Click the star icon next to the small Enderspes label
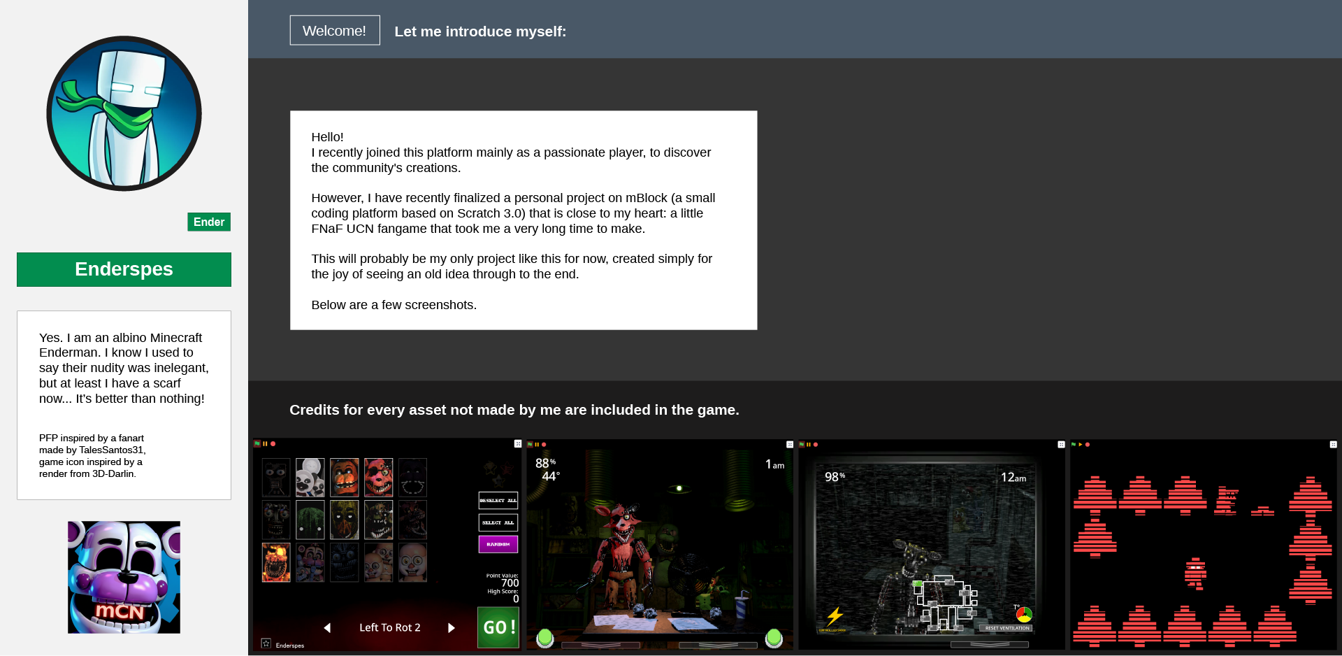1342x656 pixels. tap(266, 643)
